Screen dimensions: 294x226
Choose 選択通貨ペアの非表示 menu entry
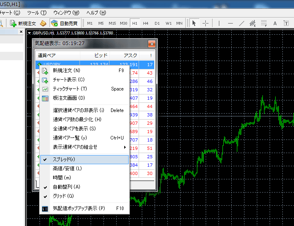tap(85, 110)
